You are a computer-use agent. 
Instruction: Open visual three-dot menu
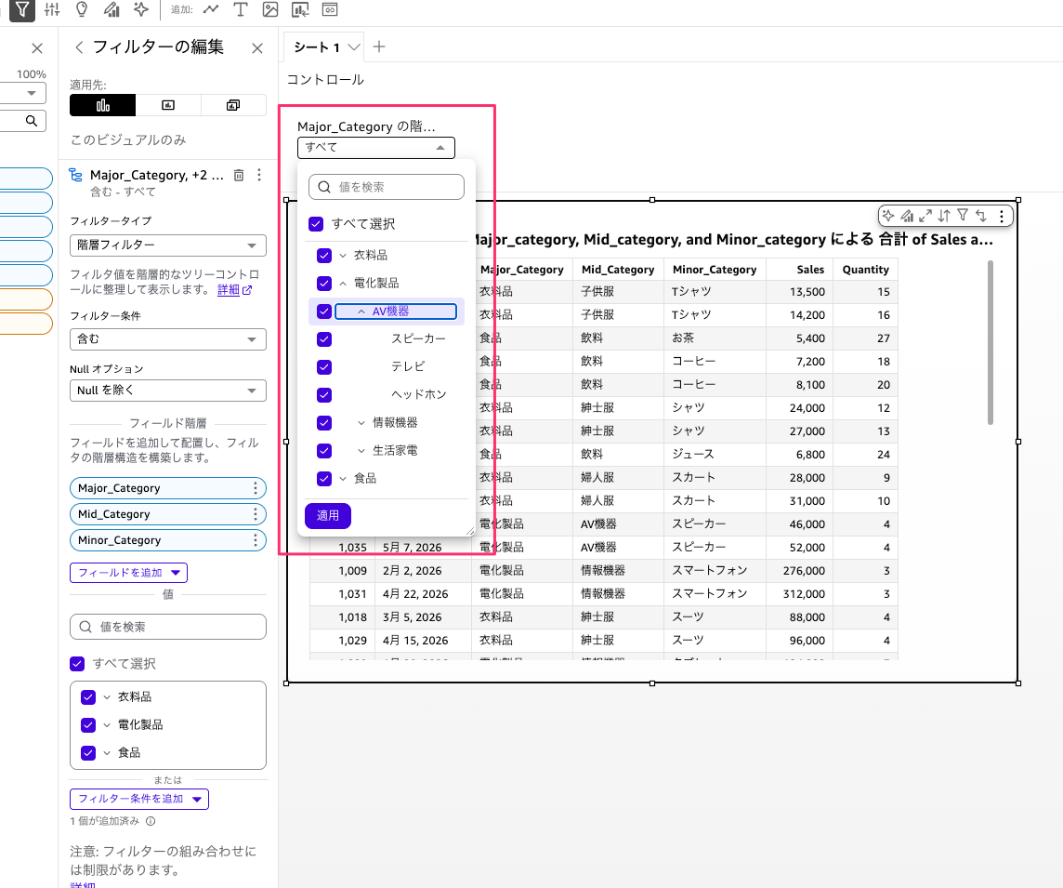[x=1002, y=216]
